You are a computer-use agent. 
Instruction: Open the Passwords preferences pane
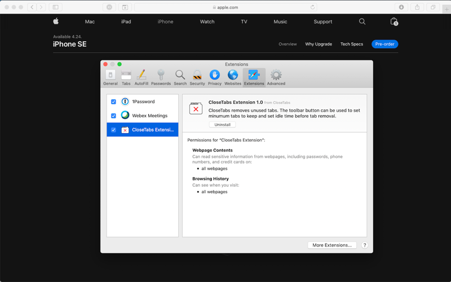click(x=161, y=78)
